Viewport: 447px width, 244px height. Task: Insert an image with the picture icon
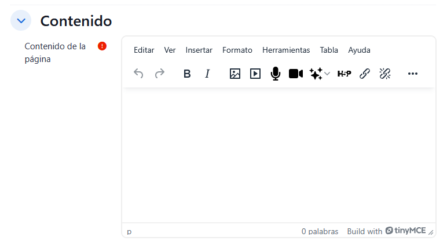[x=235, y=74]
